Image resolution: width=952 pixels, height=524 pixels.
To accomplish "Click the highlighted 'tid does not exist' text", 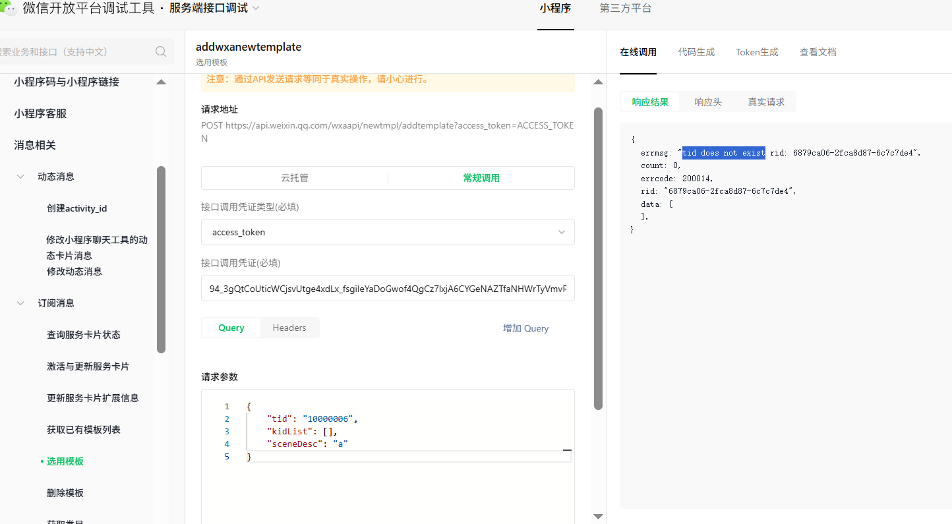I will tap(724, 153).
